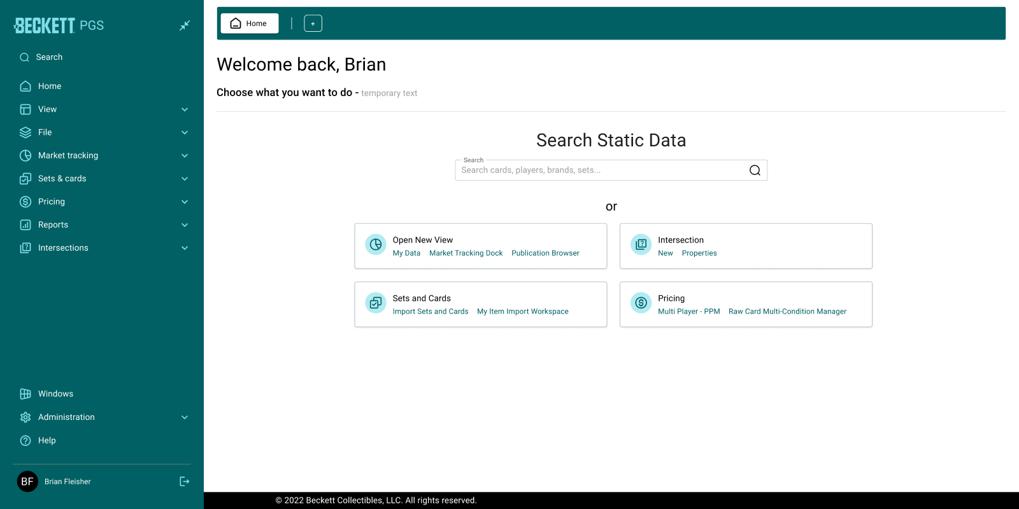Click the Sets and Cards card icon

point(376,303)
